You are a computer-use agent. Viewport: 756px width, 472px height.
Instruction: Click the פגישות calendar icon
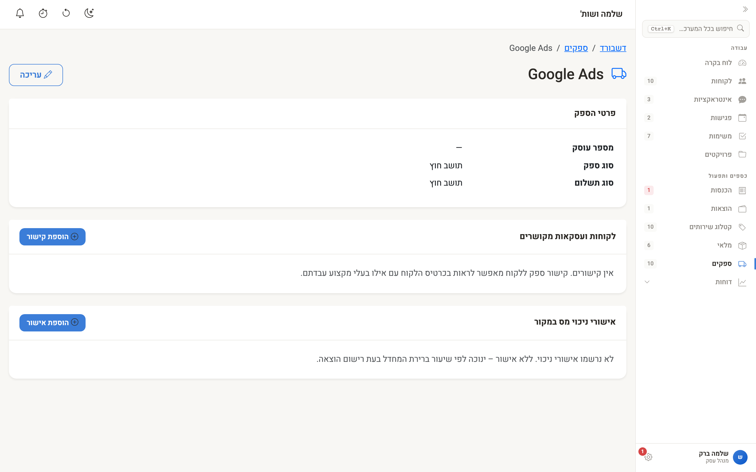(742, 118)
